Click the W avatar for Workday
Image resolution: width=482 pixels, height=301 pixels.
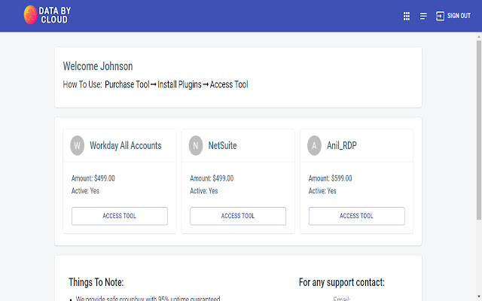[77, 145]
